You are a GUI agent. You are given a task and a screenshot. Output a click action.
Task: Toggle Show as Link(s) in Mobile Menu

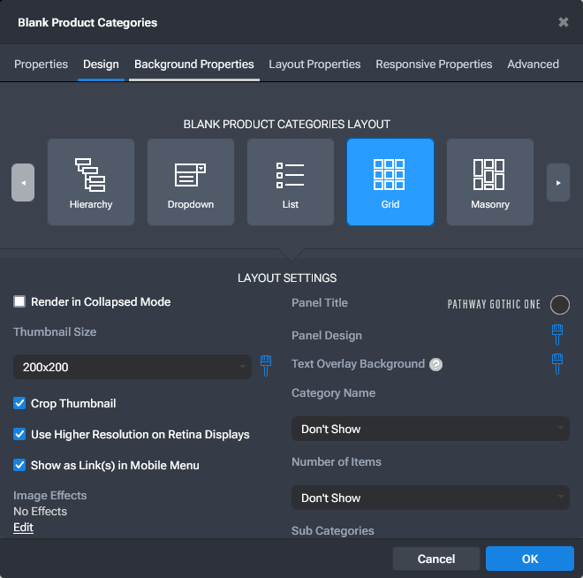point(19,465)
